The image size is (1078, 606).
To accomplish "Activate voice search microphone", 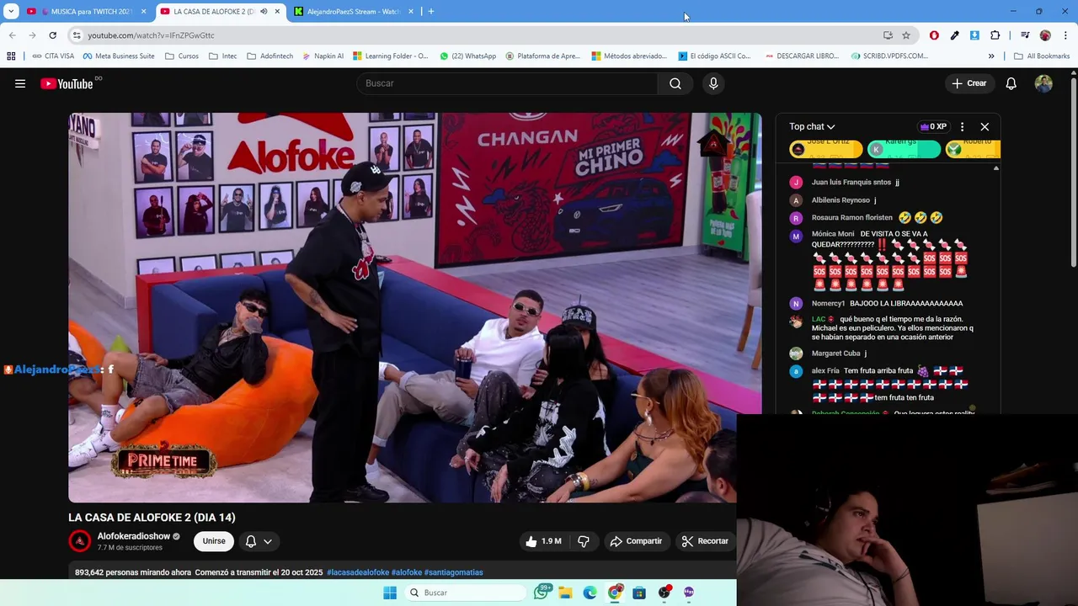I will coord(713,83).
